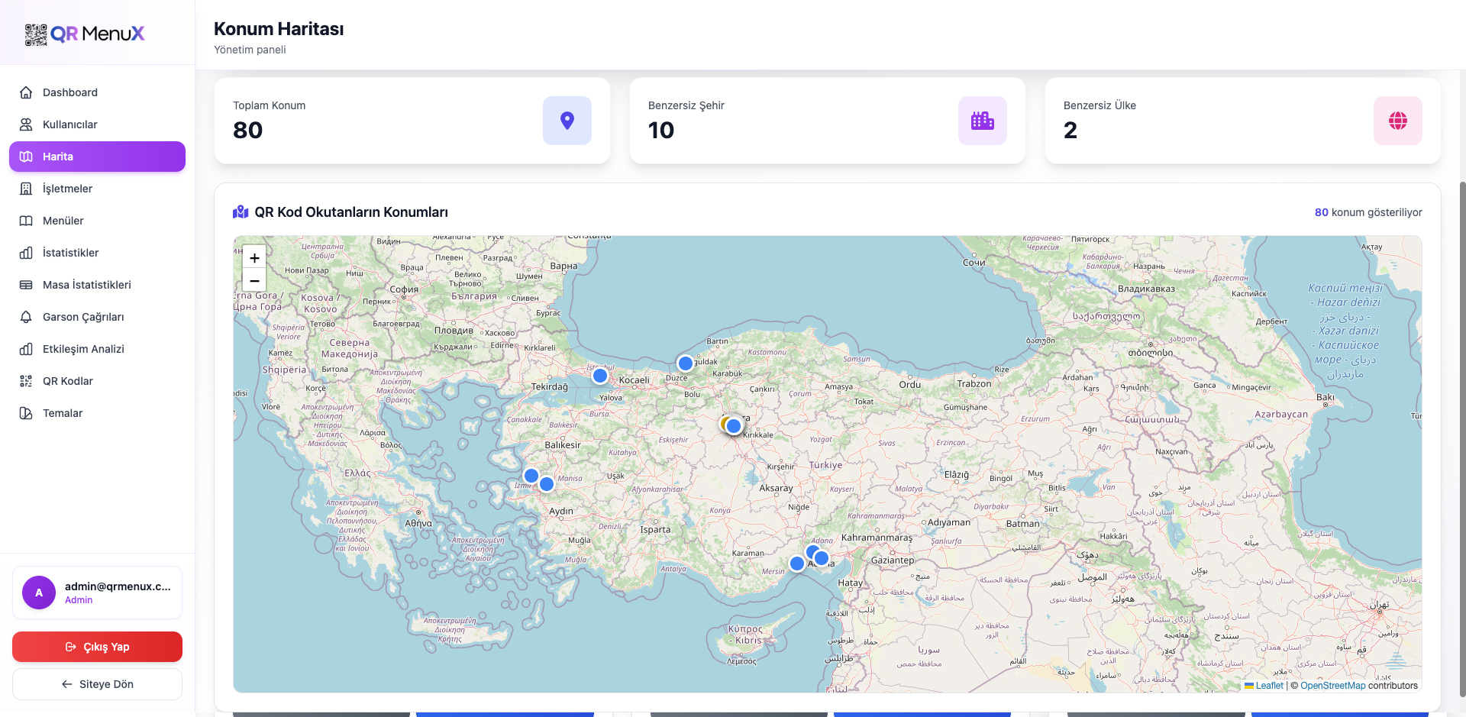Click Siteye Dön button
The image size is (1466, 717).
click(97, 684)
